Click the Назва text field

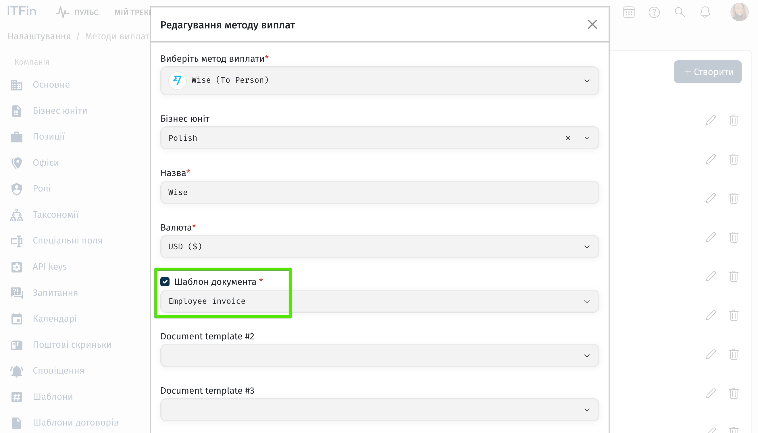pyautogui.click(x=379, y=192)
